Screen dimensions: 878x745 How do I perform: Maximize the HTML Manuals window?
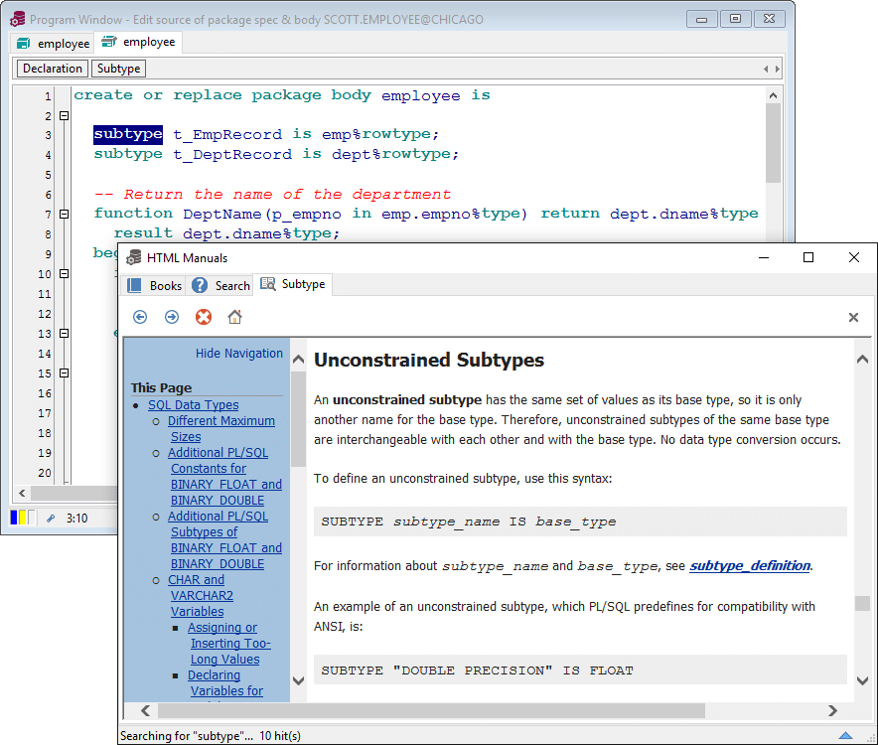(x=808, y=257)
